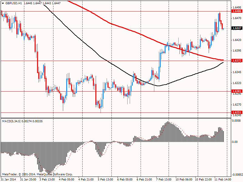
Task: Select the 1.6372 red price label
Action: click(x=237, y=61)
